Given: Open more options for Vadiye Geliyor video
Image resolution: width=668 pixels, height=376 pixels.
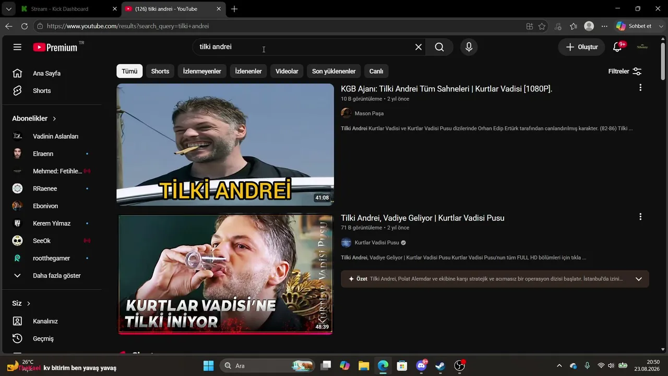Looking at the screenshot, I should coord(640,217).
